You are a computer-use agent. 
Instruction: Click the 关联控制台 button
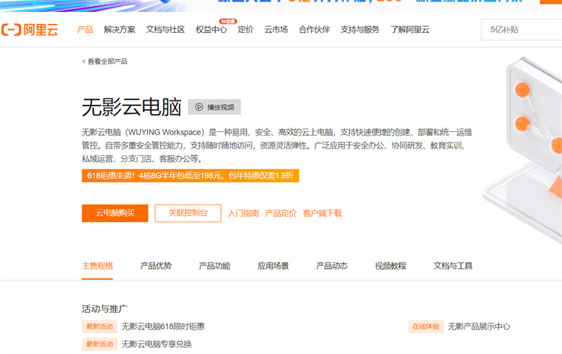[188, 213]
